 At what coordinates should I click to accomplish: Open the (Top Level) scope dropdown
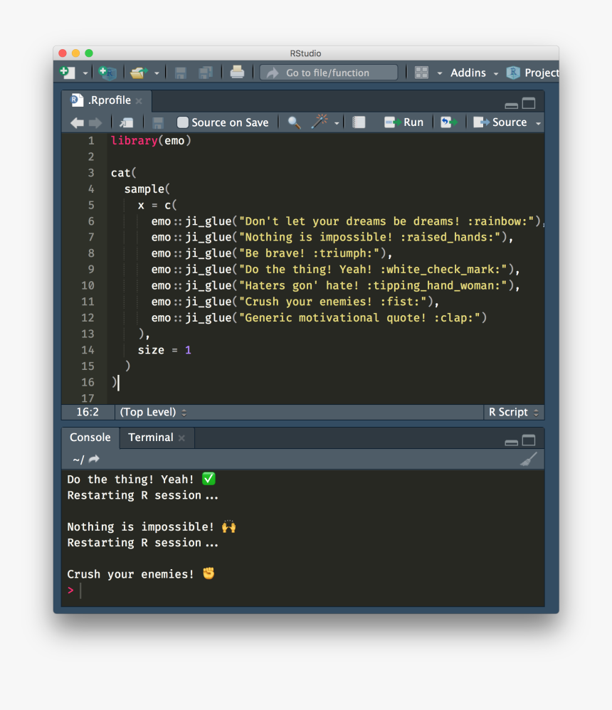152,412
